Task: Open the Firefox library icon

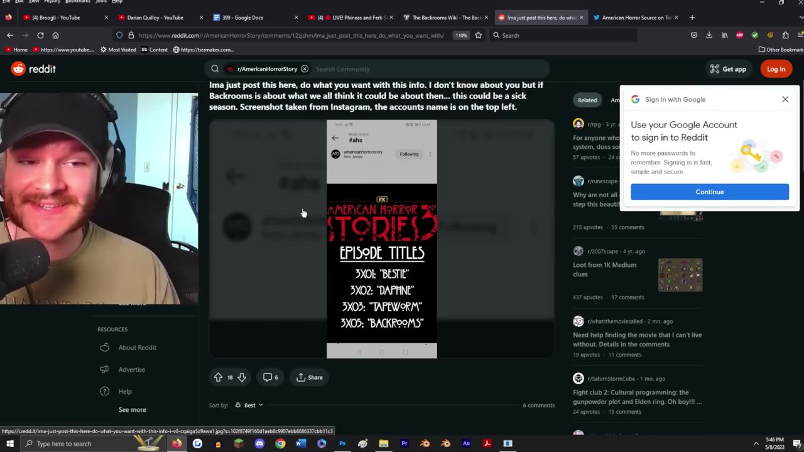Action: tap(724, 35)
